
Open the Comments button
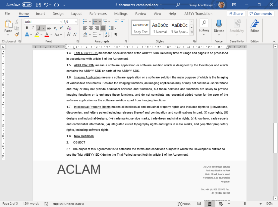tap(261, 14)
